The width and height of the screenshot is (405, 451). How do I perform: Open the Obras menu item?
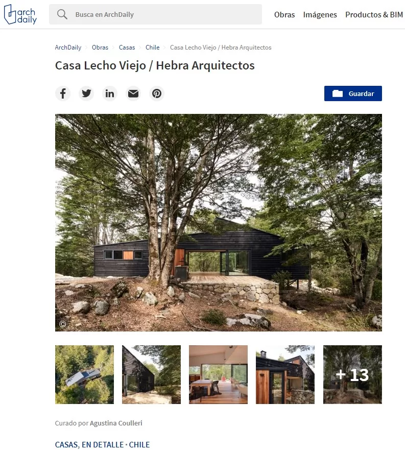click(x=284, y=15)
